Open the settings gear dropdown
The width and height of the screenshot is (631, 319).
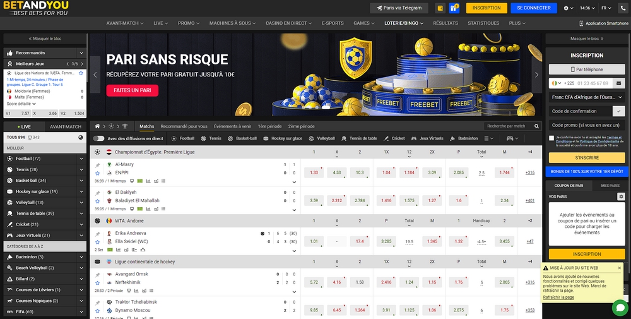tap(569, 8)
